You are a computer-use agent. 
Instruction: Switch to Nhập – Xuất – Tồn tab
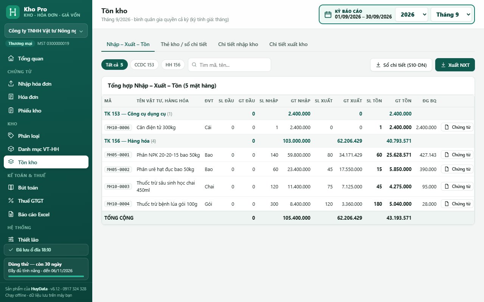128,44
